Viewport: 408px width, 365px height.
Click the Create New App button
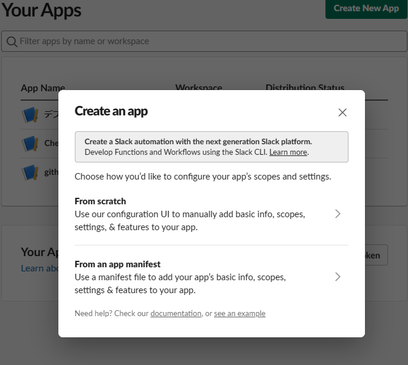coord(366,8)
